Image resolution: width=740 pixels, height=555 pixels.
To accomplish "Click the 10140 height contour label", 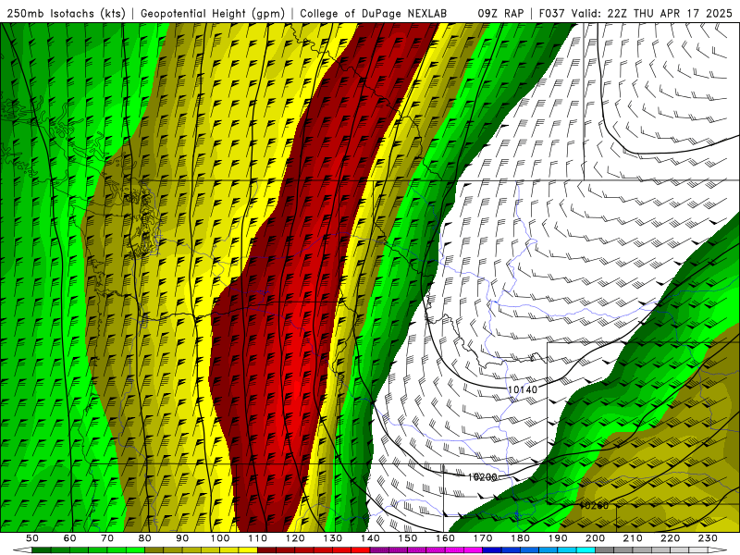I will (523, 389).
